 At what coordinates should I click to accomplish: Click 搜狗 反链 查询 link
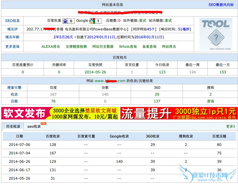click(x=210, y=101)
